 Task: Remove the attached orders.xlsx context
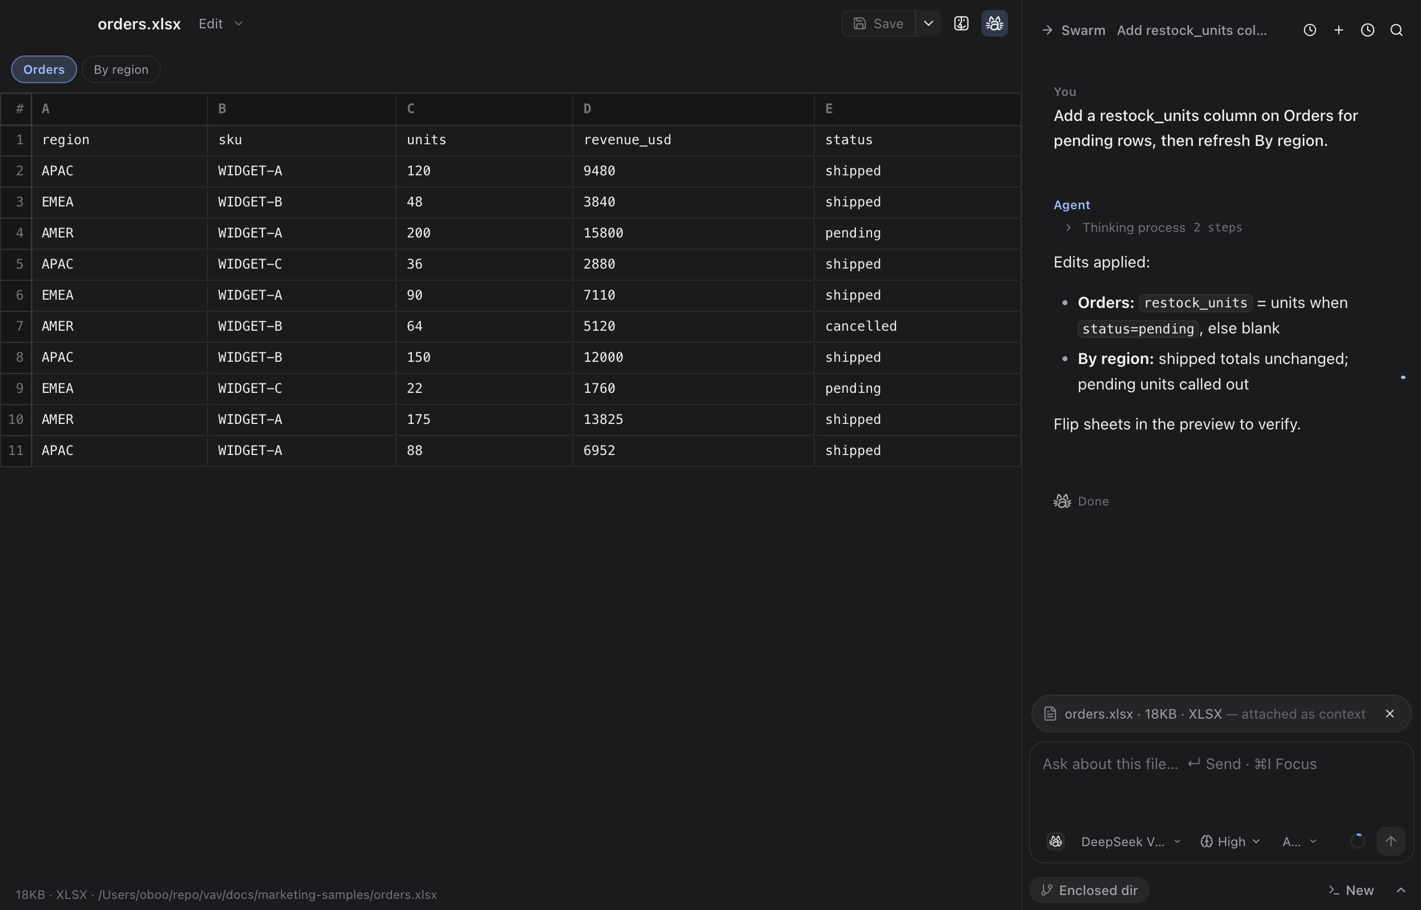pos(1390,714)
